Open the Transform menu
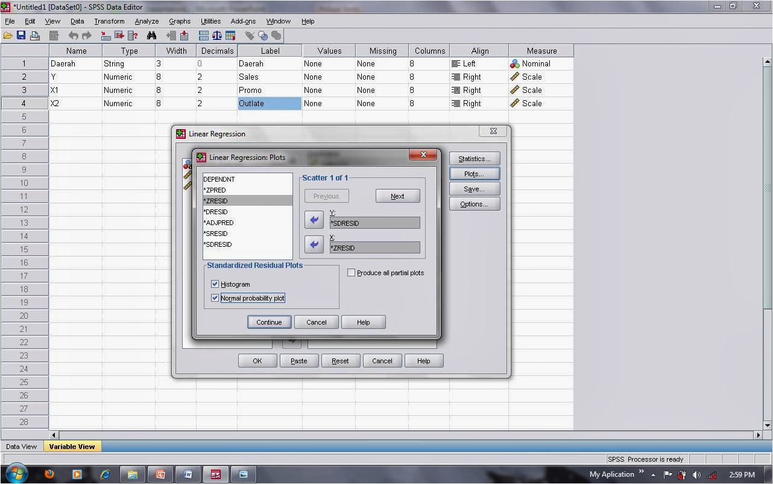The width and height of the screenshot is (773, 484). tap(109, 21)
